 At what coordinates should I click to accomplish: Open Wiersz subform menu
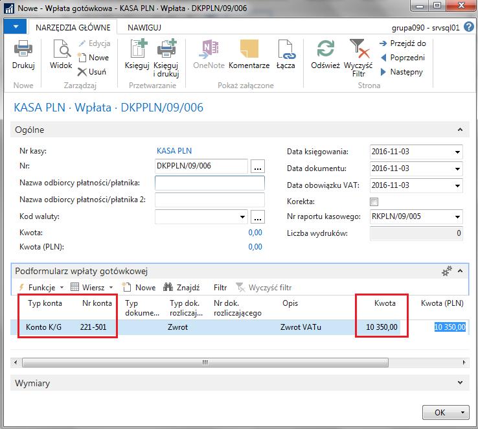coord(92,288)
